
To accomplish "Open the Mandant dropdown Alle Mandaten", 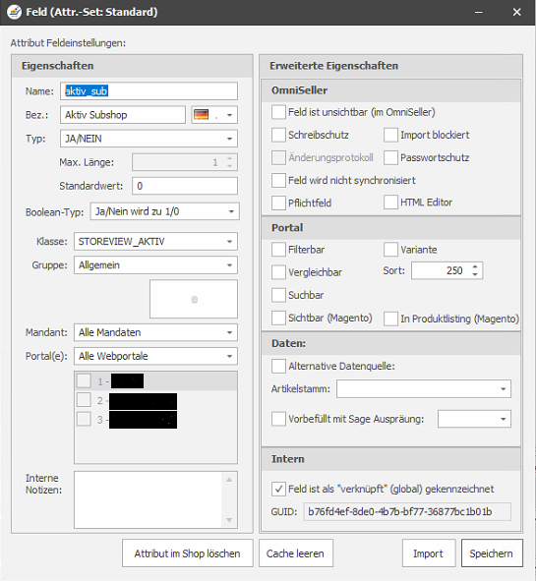I will point(155,332).
